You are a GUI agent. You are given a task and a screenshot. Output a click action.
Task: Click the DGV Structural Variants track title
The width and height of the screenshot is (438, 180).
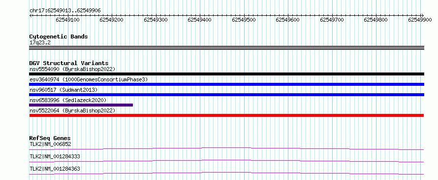pyautogui.click(x=69, y=63)
